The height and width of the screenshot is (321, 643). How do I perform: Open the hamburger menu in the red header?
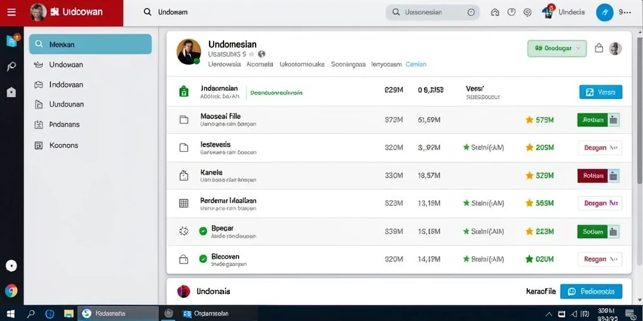click(11, 13)
